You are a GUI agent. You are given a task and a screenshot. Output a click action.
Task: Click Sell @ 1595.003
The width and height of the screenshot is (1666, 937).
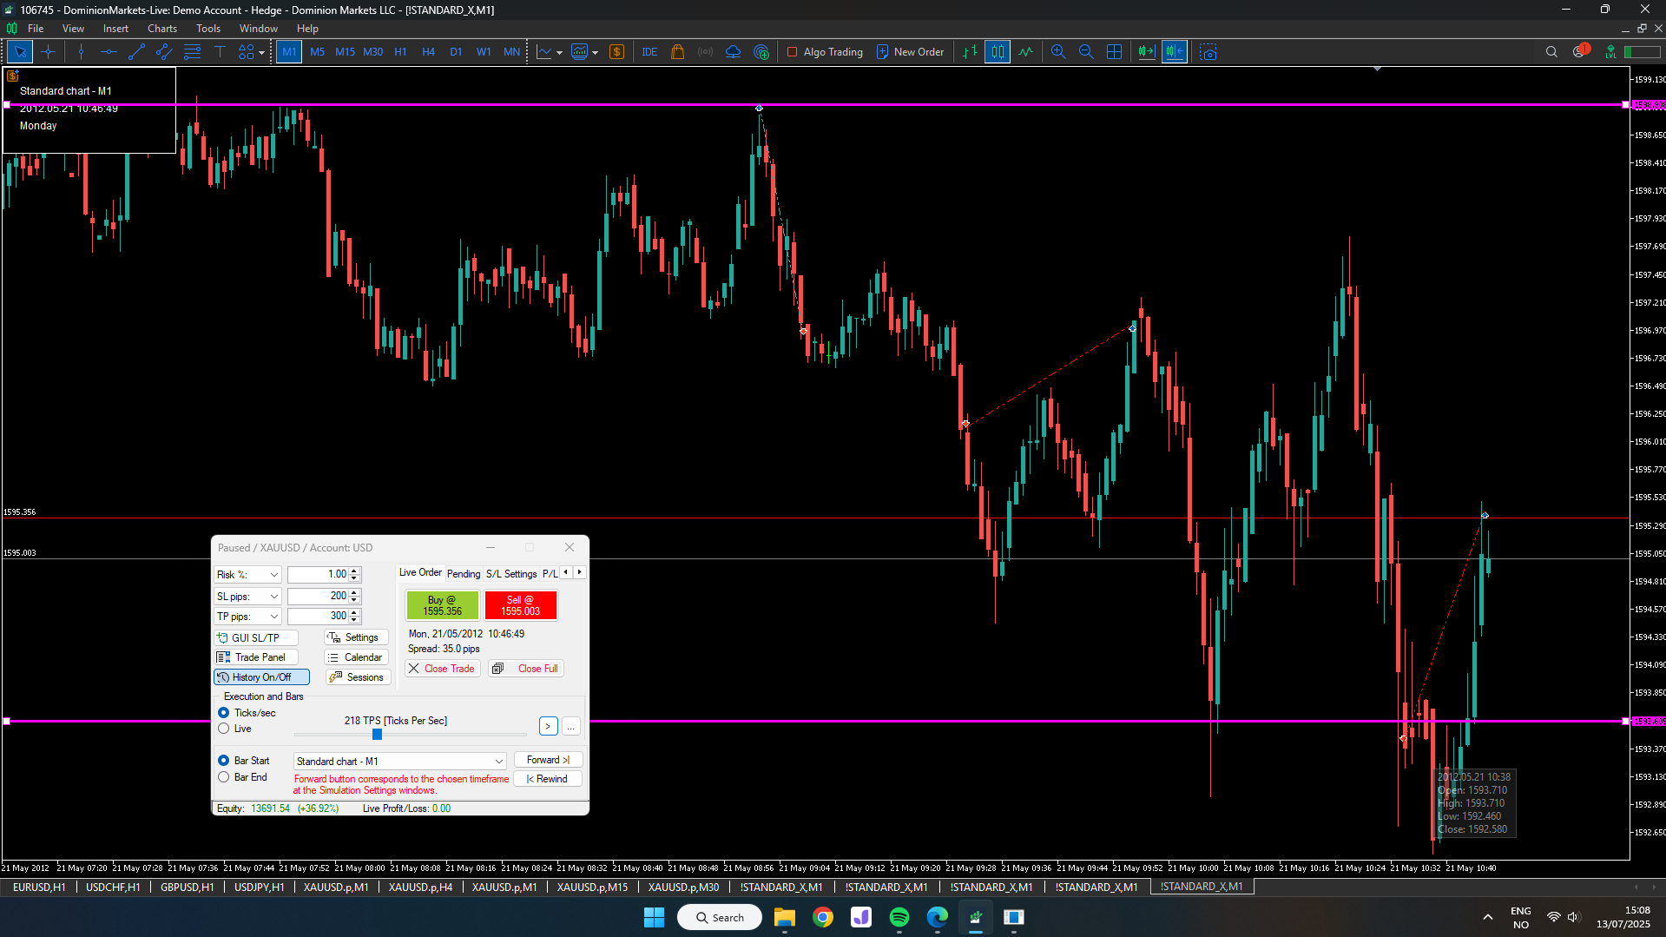pos(521,605)
